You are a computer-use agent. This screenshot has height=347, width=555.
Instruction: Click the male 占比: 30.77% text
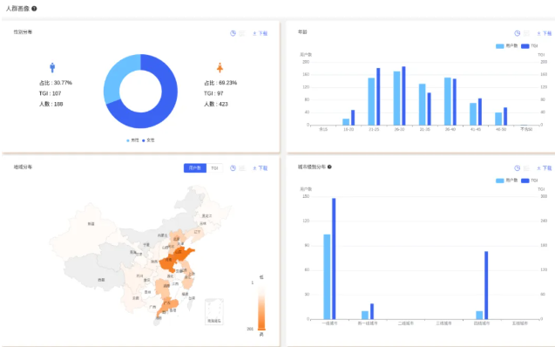click(x=56, y=83)
